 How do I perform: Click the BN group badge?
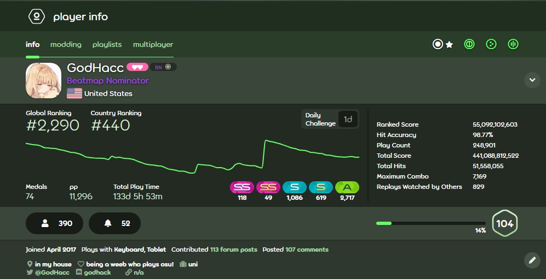[x=163, y=67]
